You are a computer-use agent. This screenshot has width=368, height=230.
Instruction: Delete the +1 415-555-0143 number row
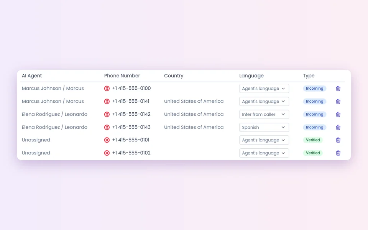tap(338, 127)
